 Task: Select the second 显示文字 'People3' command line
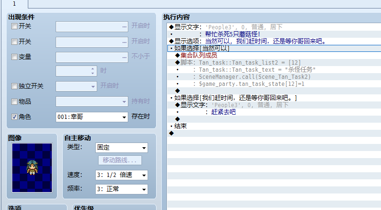[274, 105]
